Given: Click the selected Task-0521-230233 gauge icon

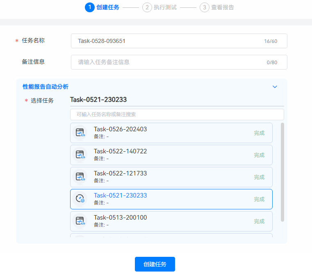Looking at the screenshot, I should click(x=80, y=199).
